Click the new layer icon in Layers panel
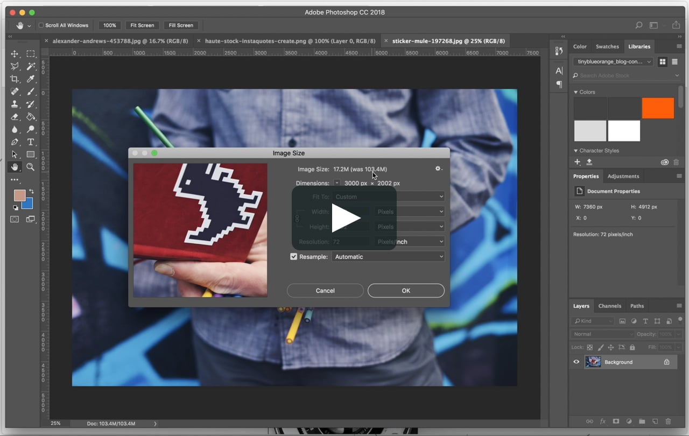The width and height of the screenshot is (689, 436). 656,422
